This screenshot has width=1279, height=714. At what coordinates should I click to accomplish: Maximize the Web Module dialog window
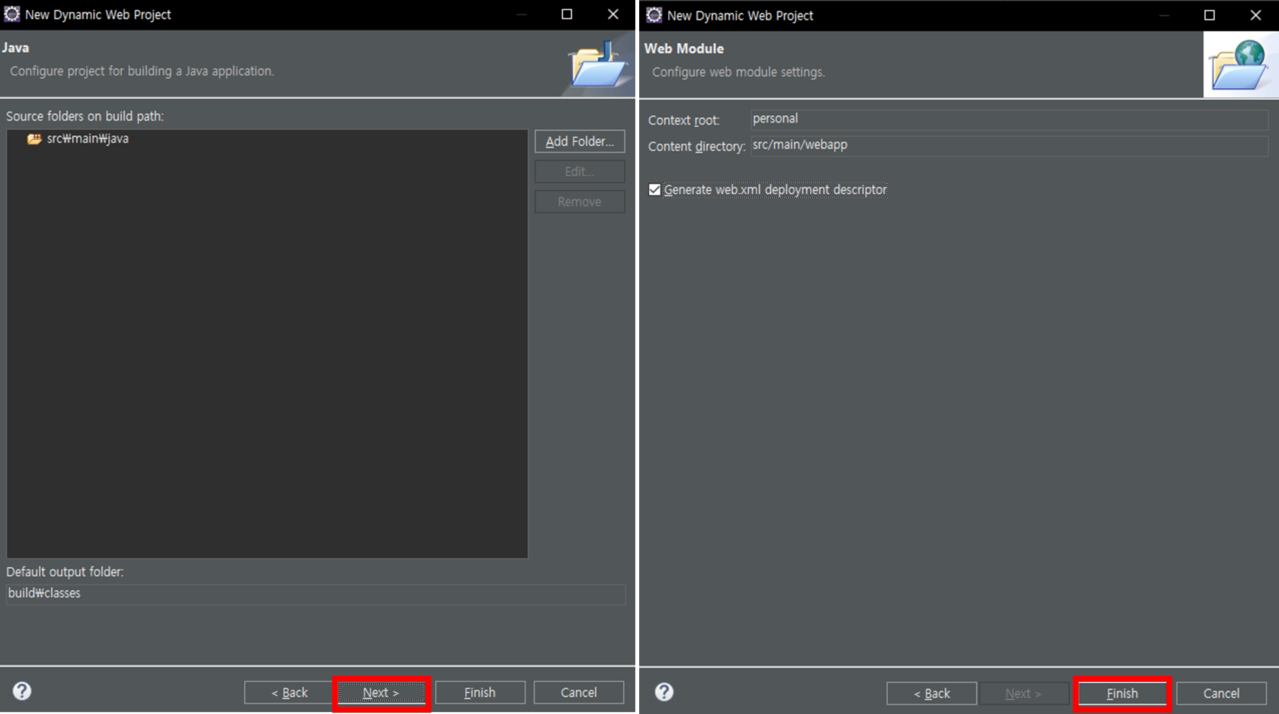(1209, 15)
